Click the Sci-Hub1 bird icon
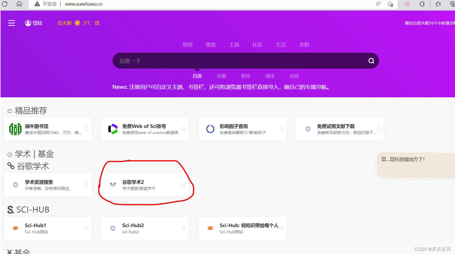455x254 pixels. coord(15,228)
